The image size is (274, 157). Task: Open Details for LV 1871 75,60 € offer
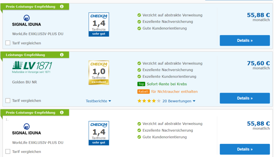tap(245, 98)
